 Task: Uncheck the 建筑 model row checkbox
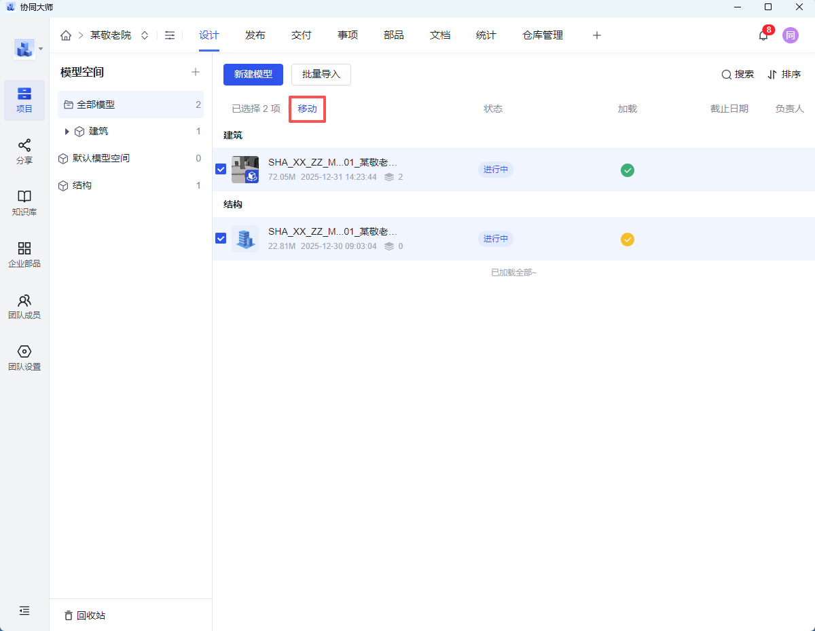point(221,170)
